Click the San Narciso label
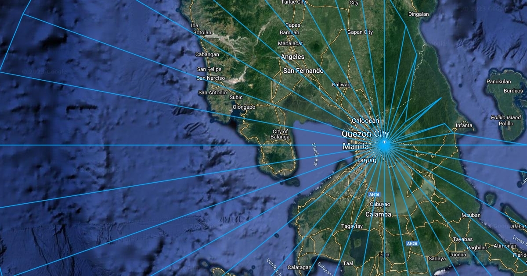The image size is (527, 276). coord(211,78)
